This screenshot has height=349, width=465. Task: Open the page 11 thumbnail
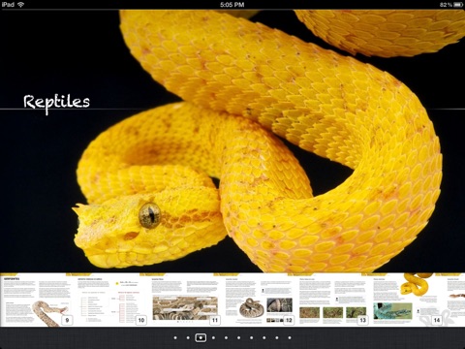(x=185, y=300)
